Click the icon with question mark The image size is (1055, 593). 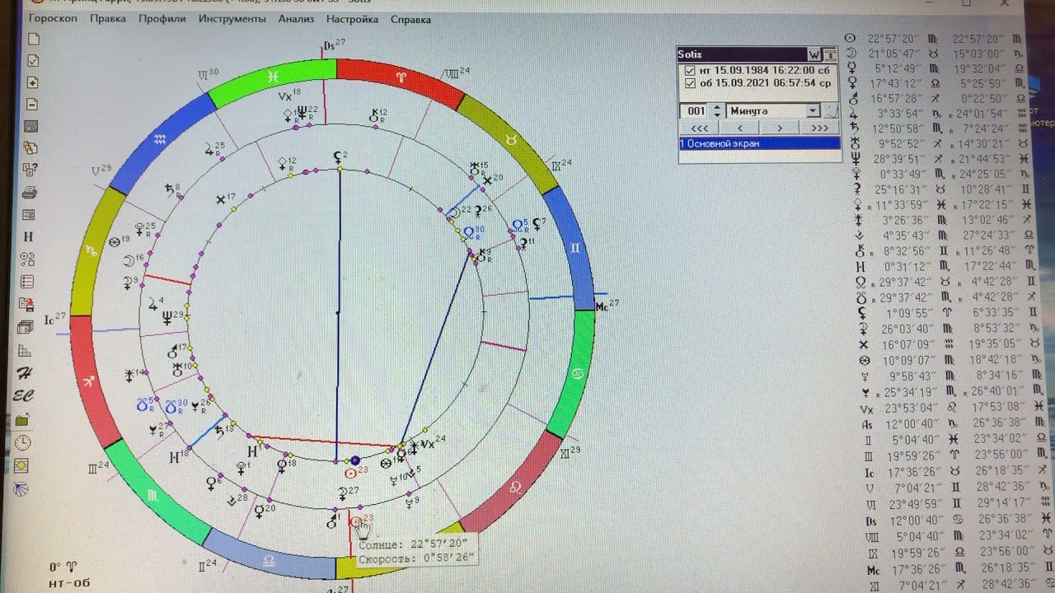click(30, 170)
